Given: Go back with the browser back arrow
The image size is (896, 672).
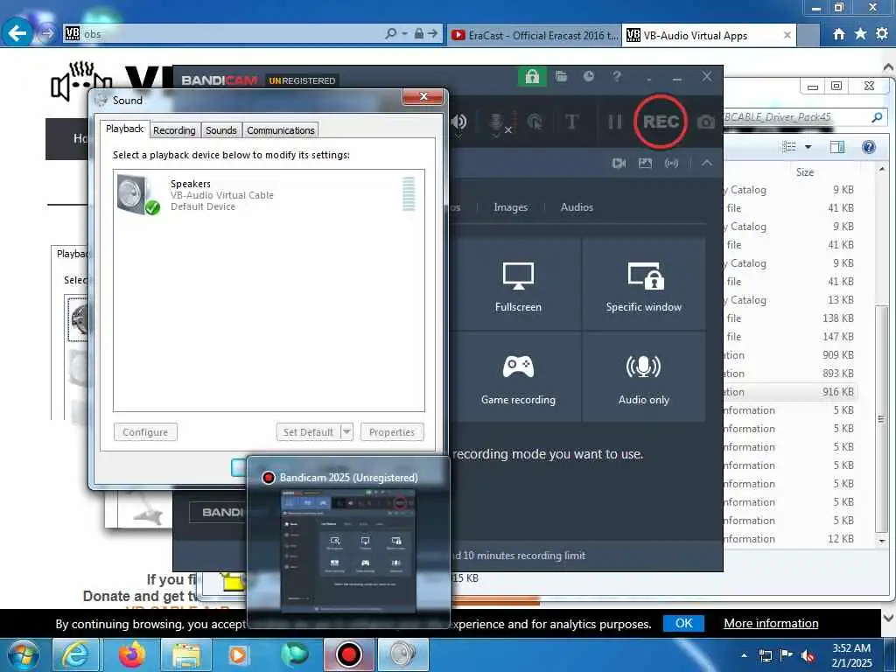Looking at the screenshot, I should (17, 33).
